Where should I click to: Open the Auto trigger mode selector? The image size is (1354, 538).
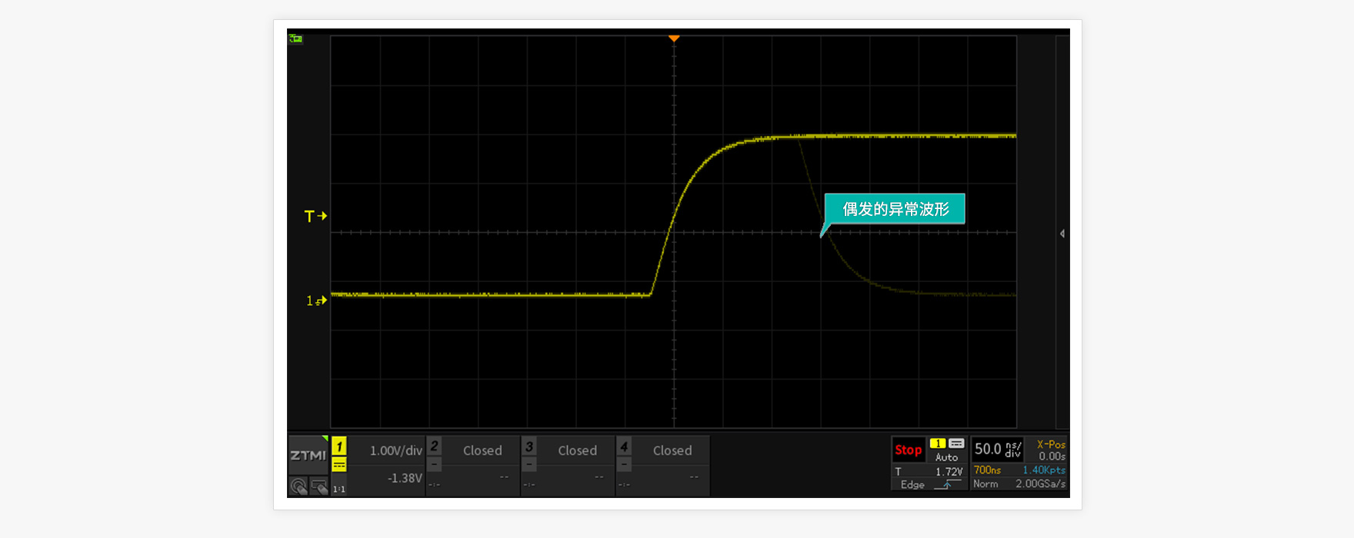click(946, 457)
